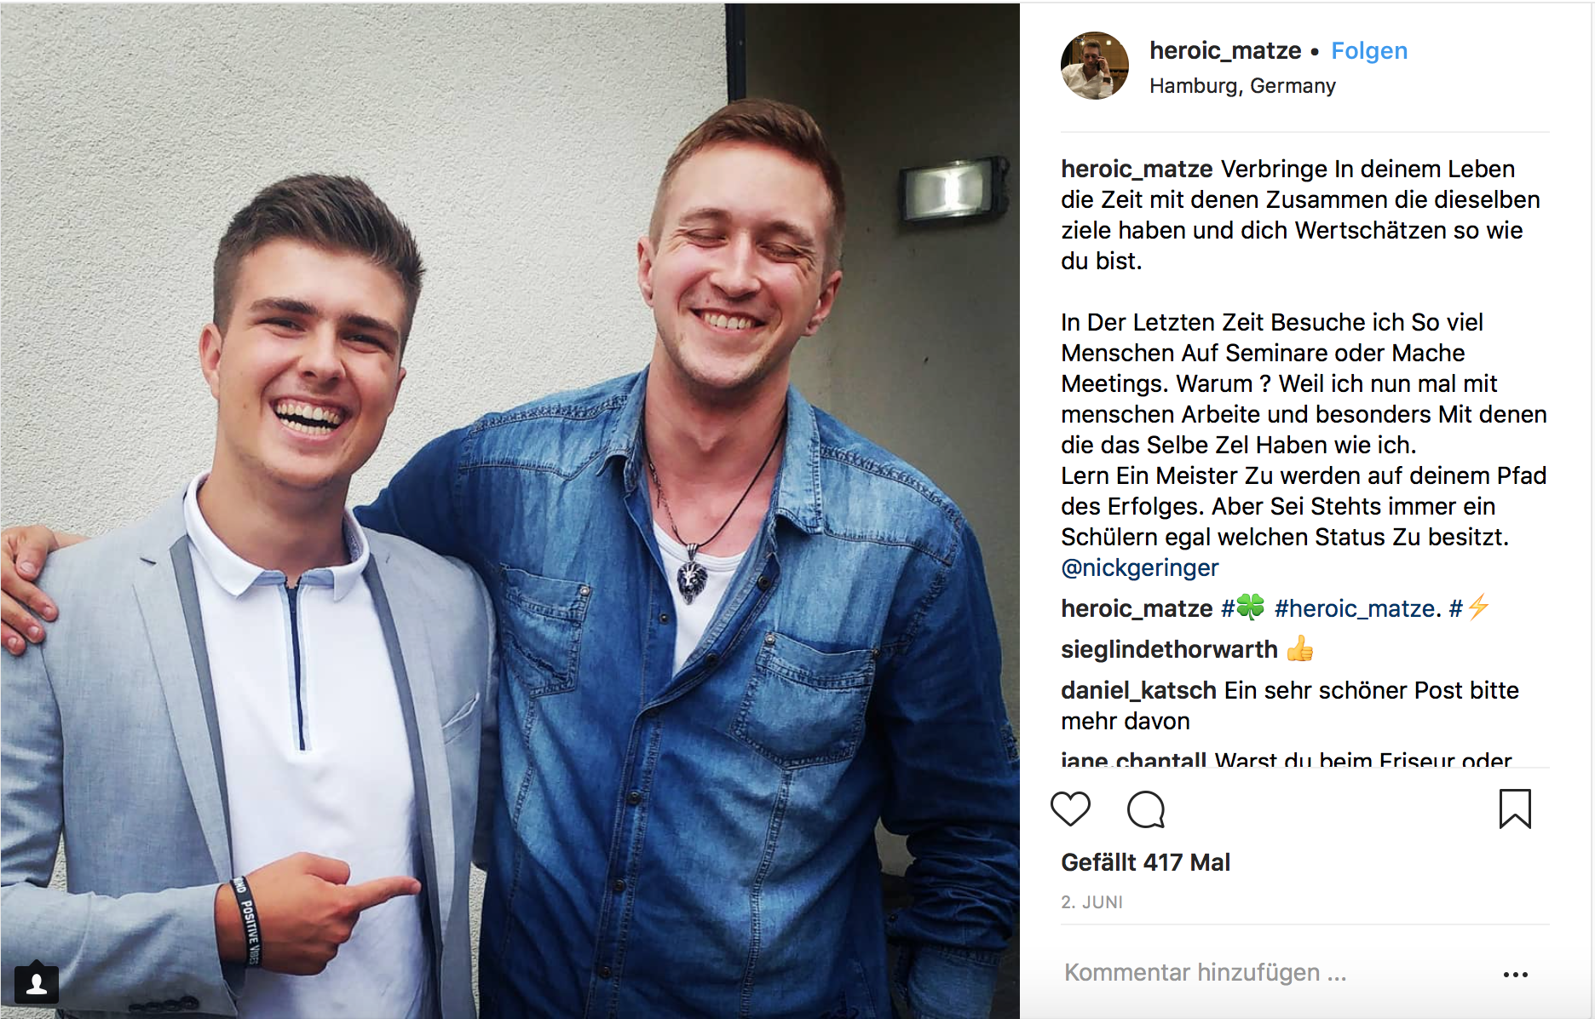Open the lightning bolt emoji hashtag
This screenshot has width=1595, height=1019.
pos(1470,607)
